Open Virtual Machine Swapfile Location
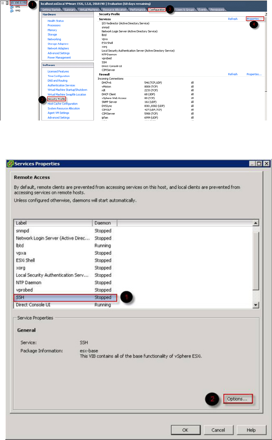Image resolution: width=272 pixels, height=440 pixels. [x=67, y=95]
